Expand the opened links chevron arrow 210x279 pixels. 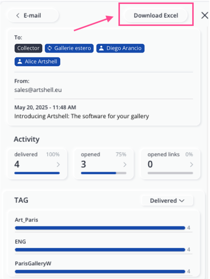pyautogui.click(x=191, y=164)
